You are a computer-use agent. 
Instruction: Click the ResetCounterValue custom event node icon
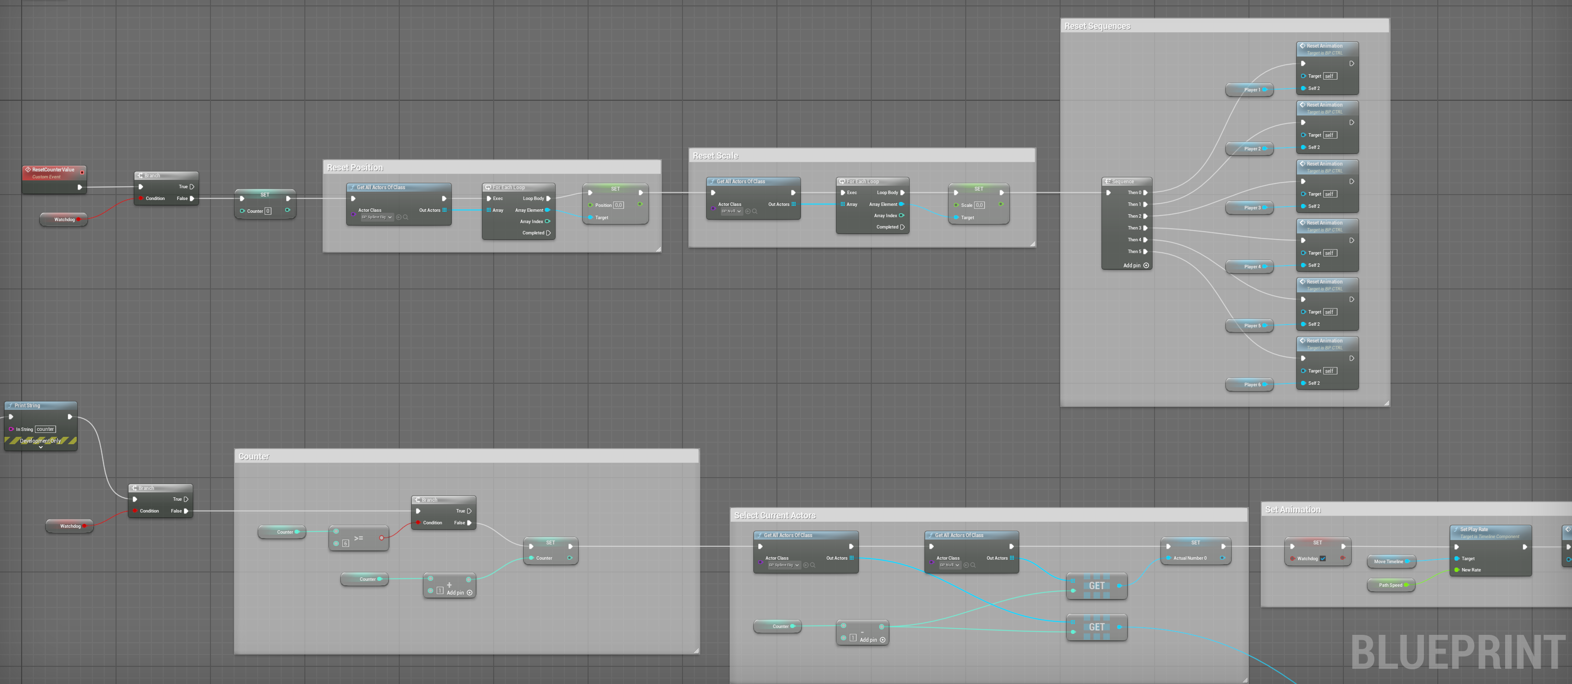tap(28, 170)
